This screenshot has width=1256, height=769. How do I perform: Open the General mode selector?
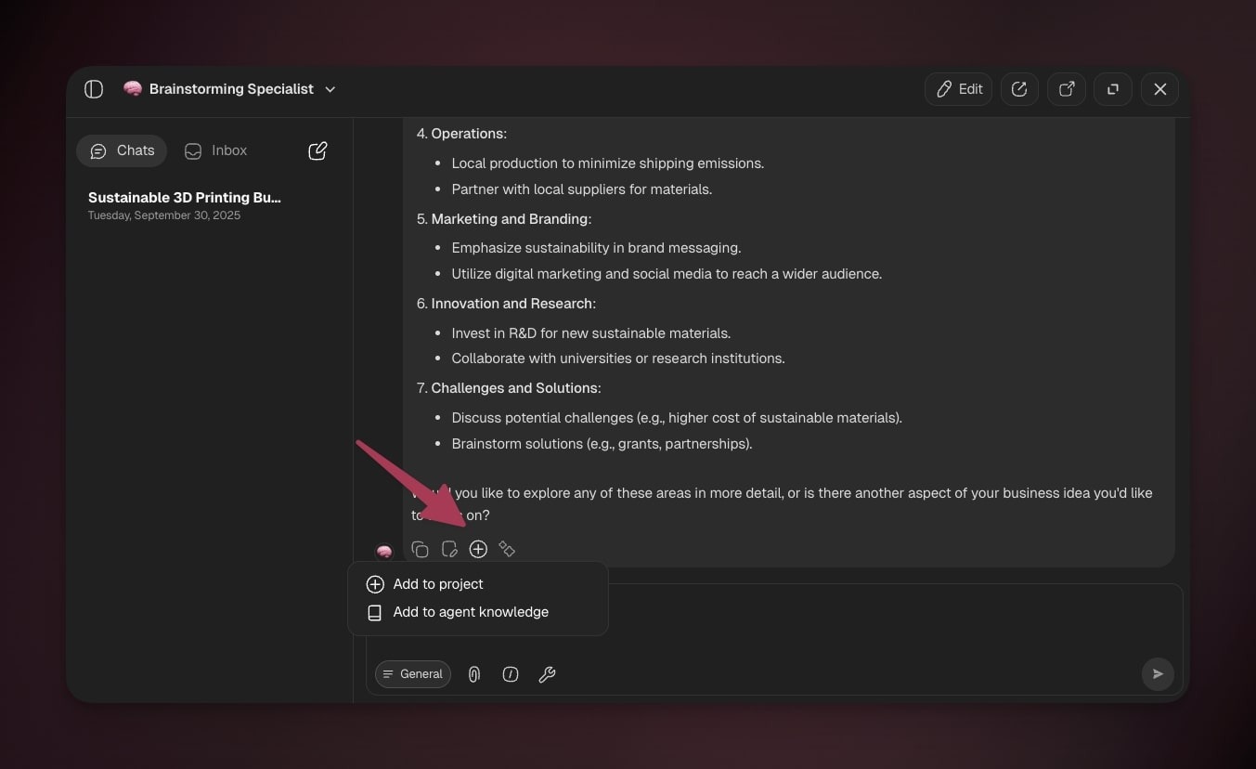[x=413, y=674]
